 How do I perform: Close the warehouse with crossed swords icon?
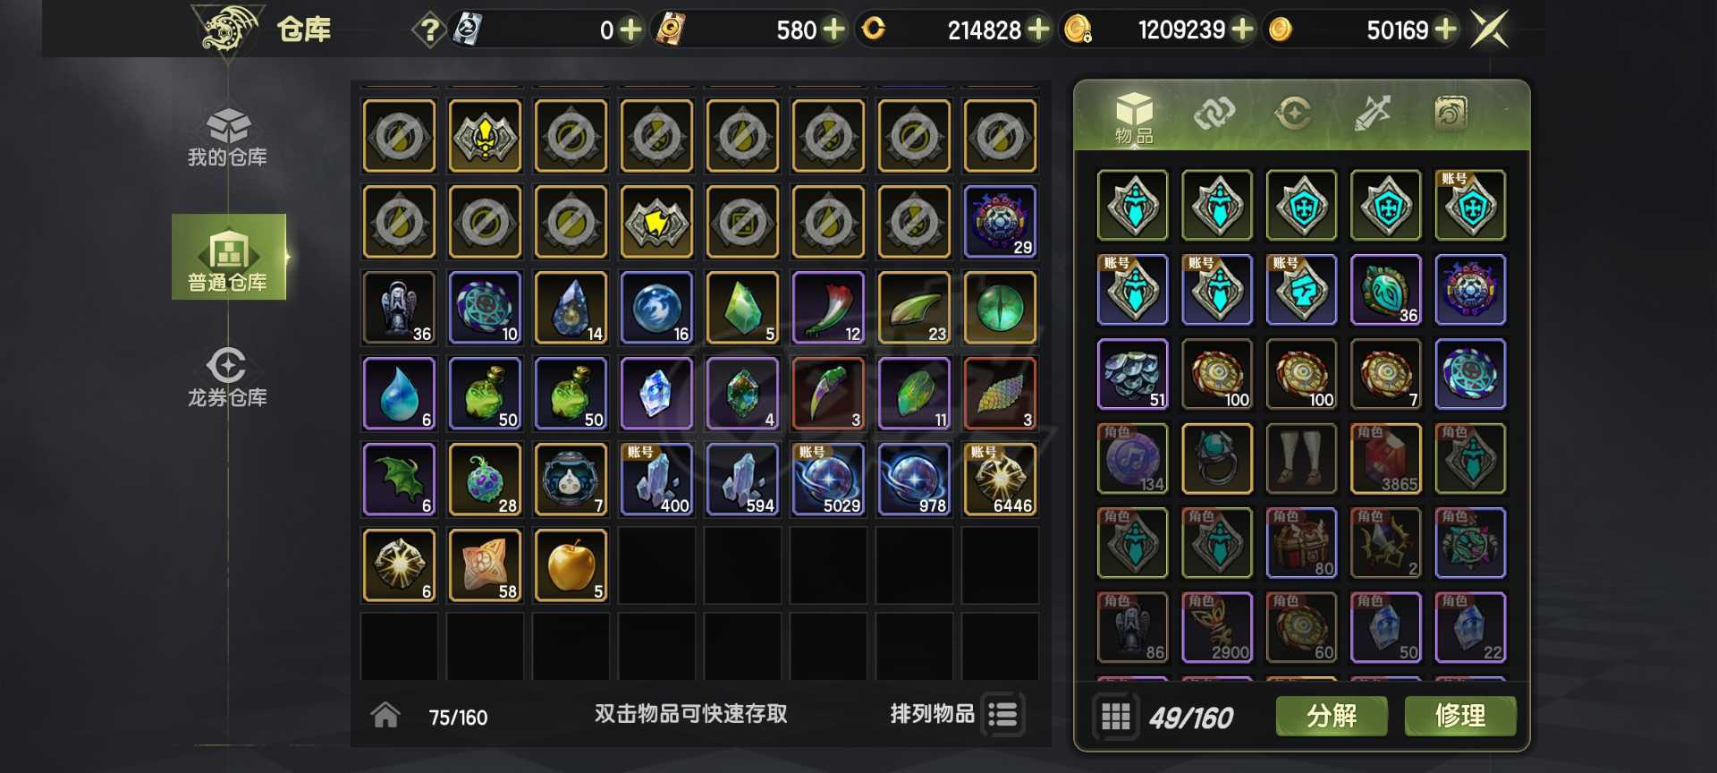(x=1490, y=30)
